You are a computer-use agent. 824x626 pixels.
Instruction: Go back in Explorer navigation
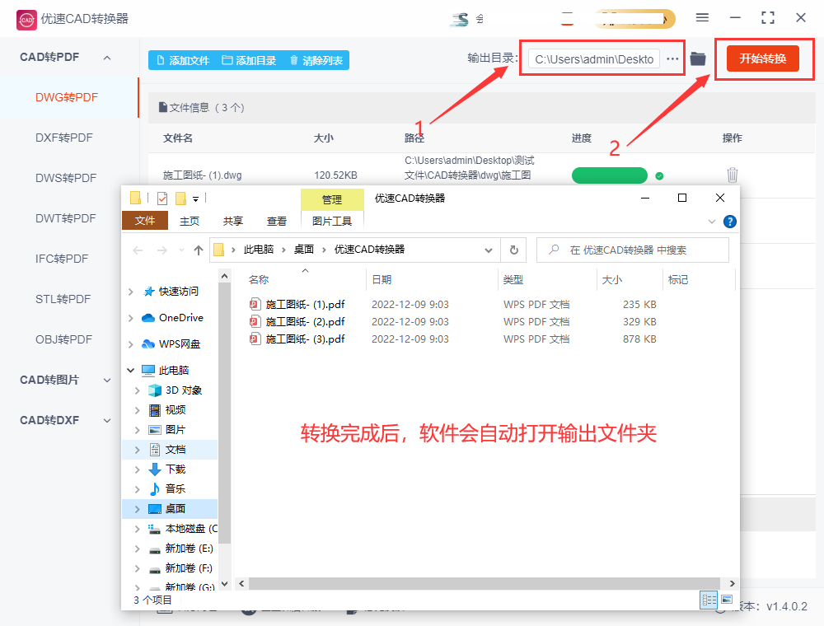pyautogui.click(x=138, y=250)
